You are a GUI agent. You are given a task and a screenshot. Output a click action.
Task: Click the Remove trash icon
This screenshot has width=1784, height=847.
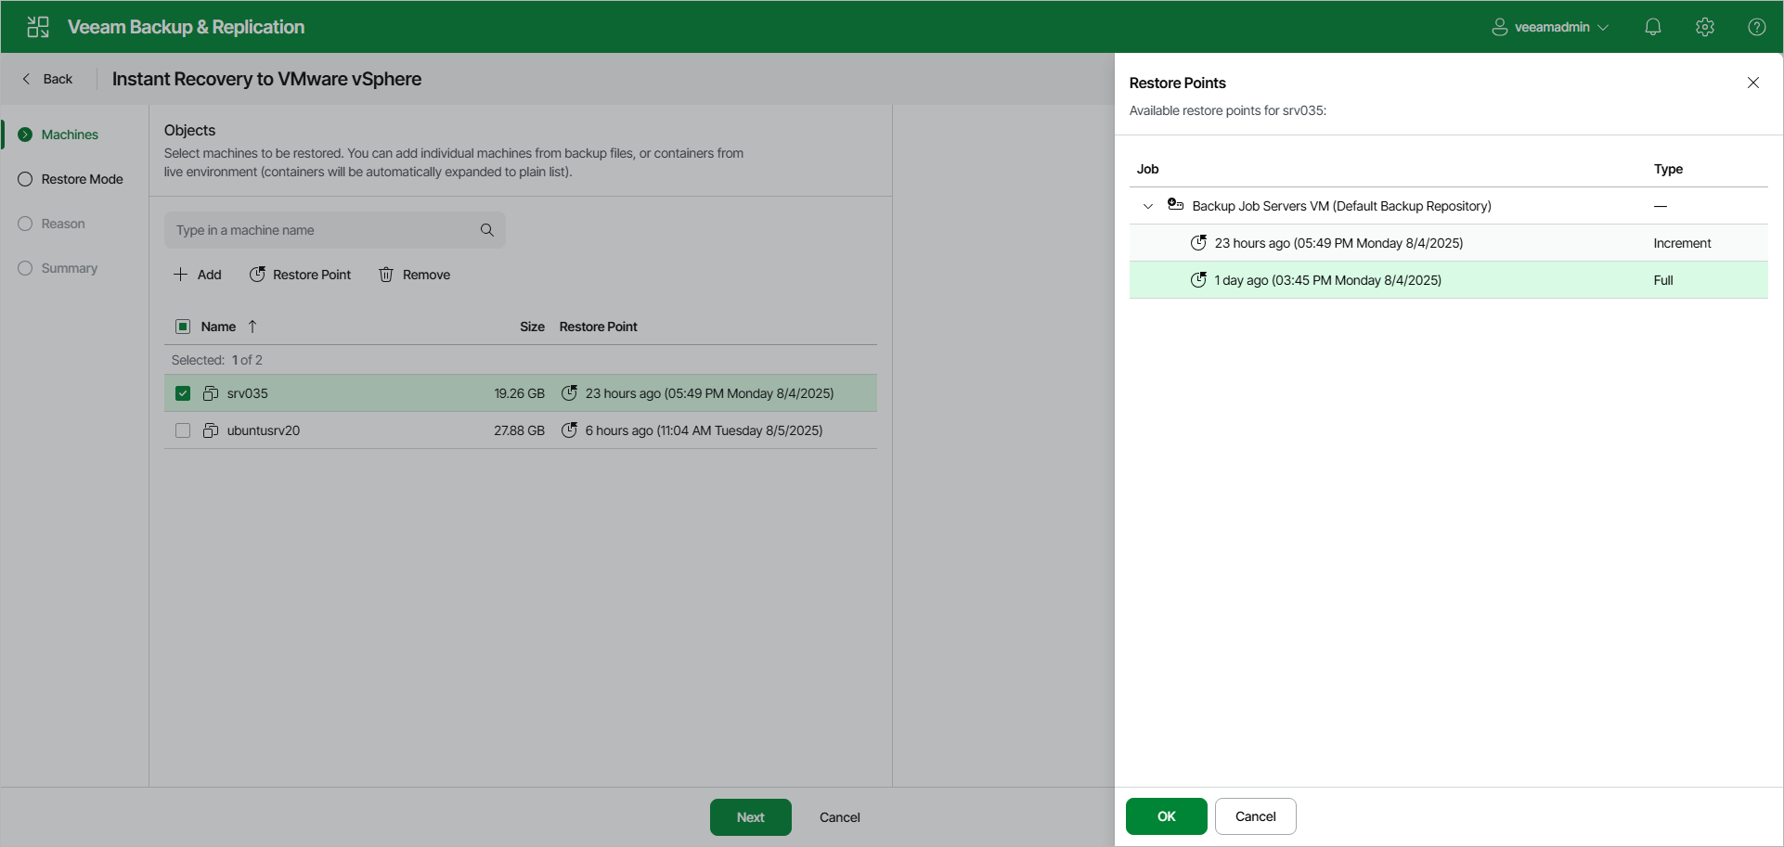(386, 275)
